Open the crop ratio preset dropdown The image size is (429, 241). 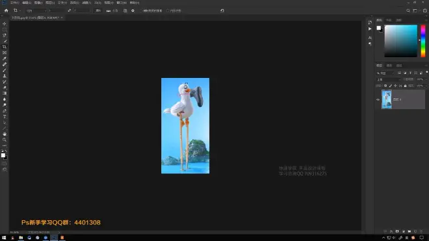(36, 10)
